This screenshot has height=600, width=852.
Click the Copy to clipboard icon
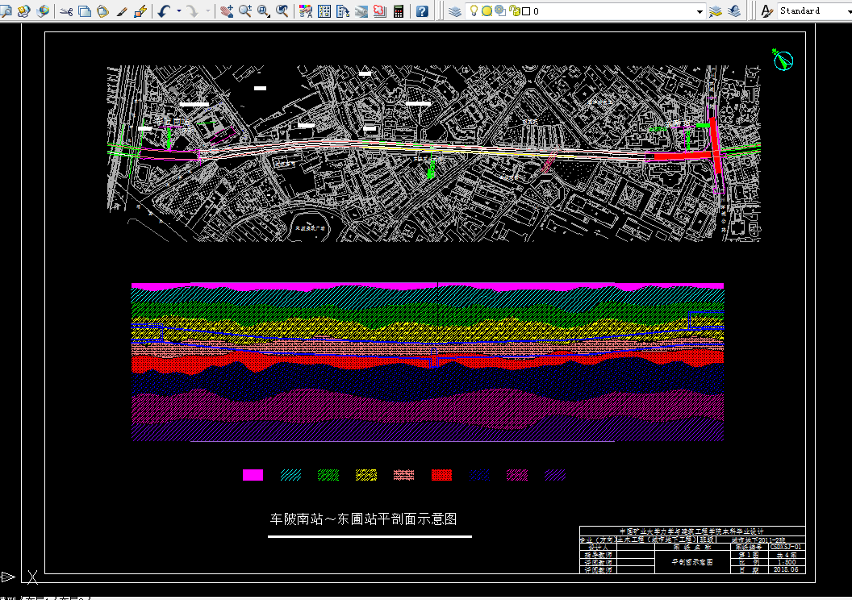(85, 10)
